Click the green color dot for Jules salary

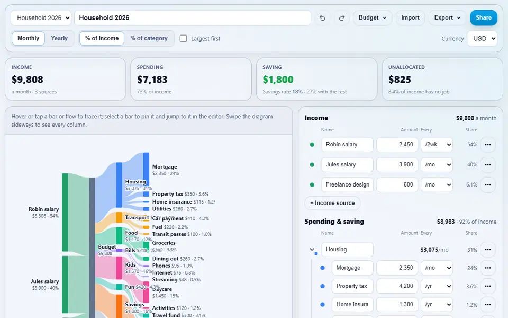pos(312,165)
